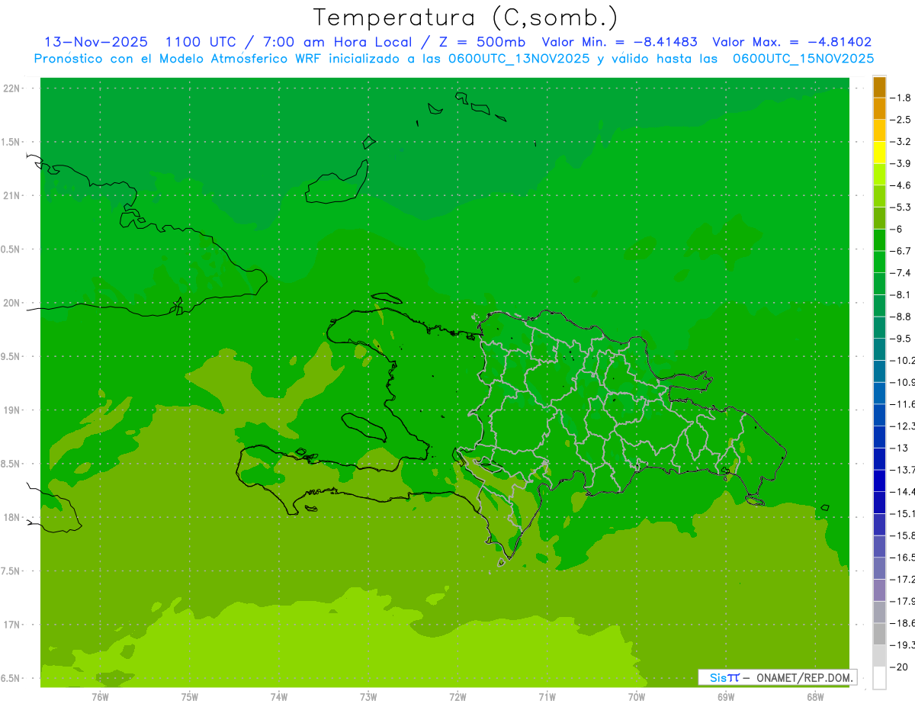Click the '73W' longitude axis label

[368, 696]
